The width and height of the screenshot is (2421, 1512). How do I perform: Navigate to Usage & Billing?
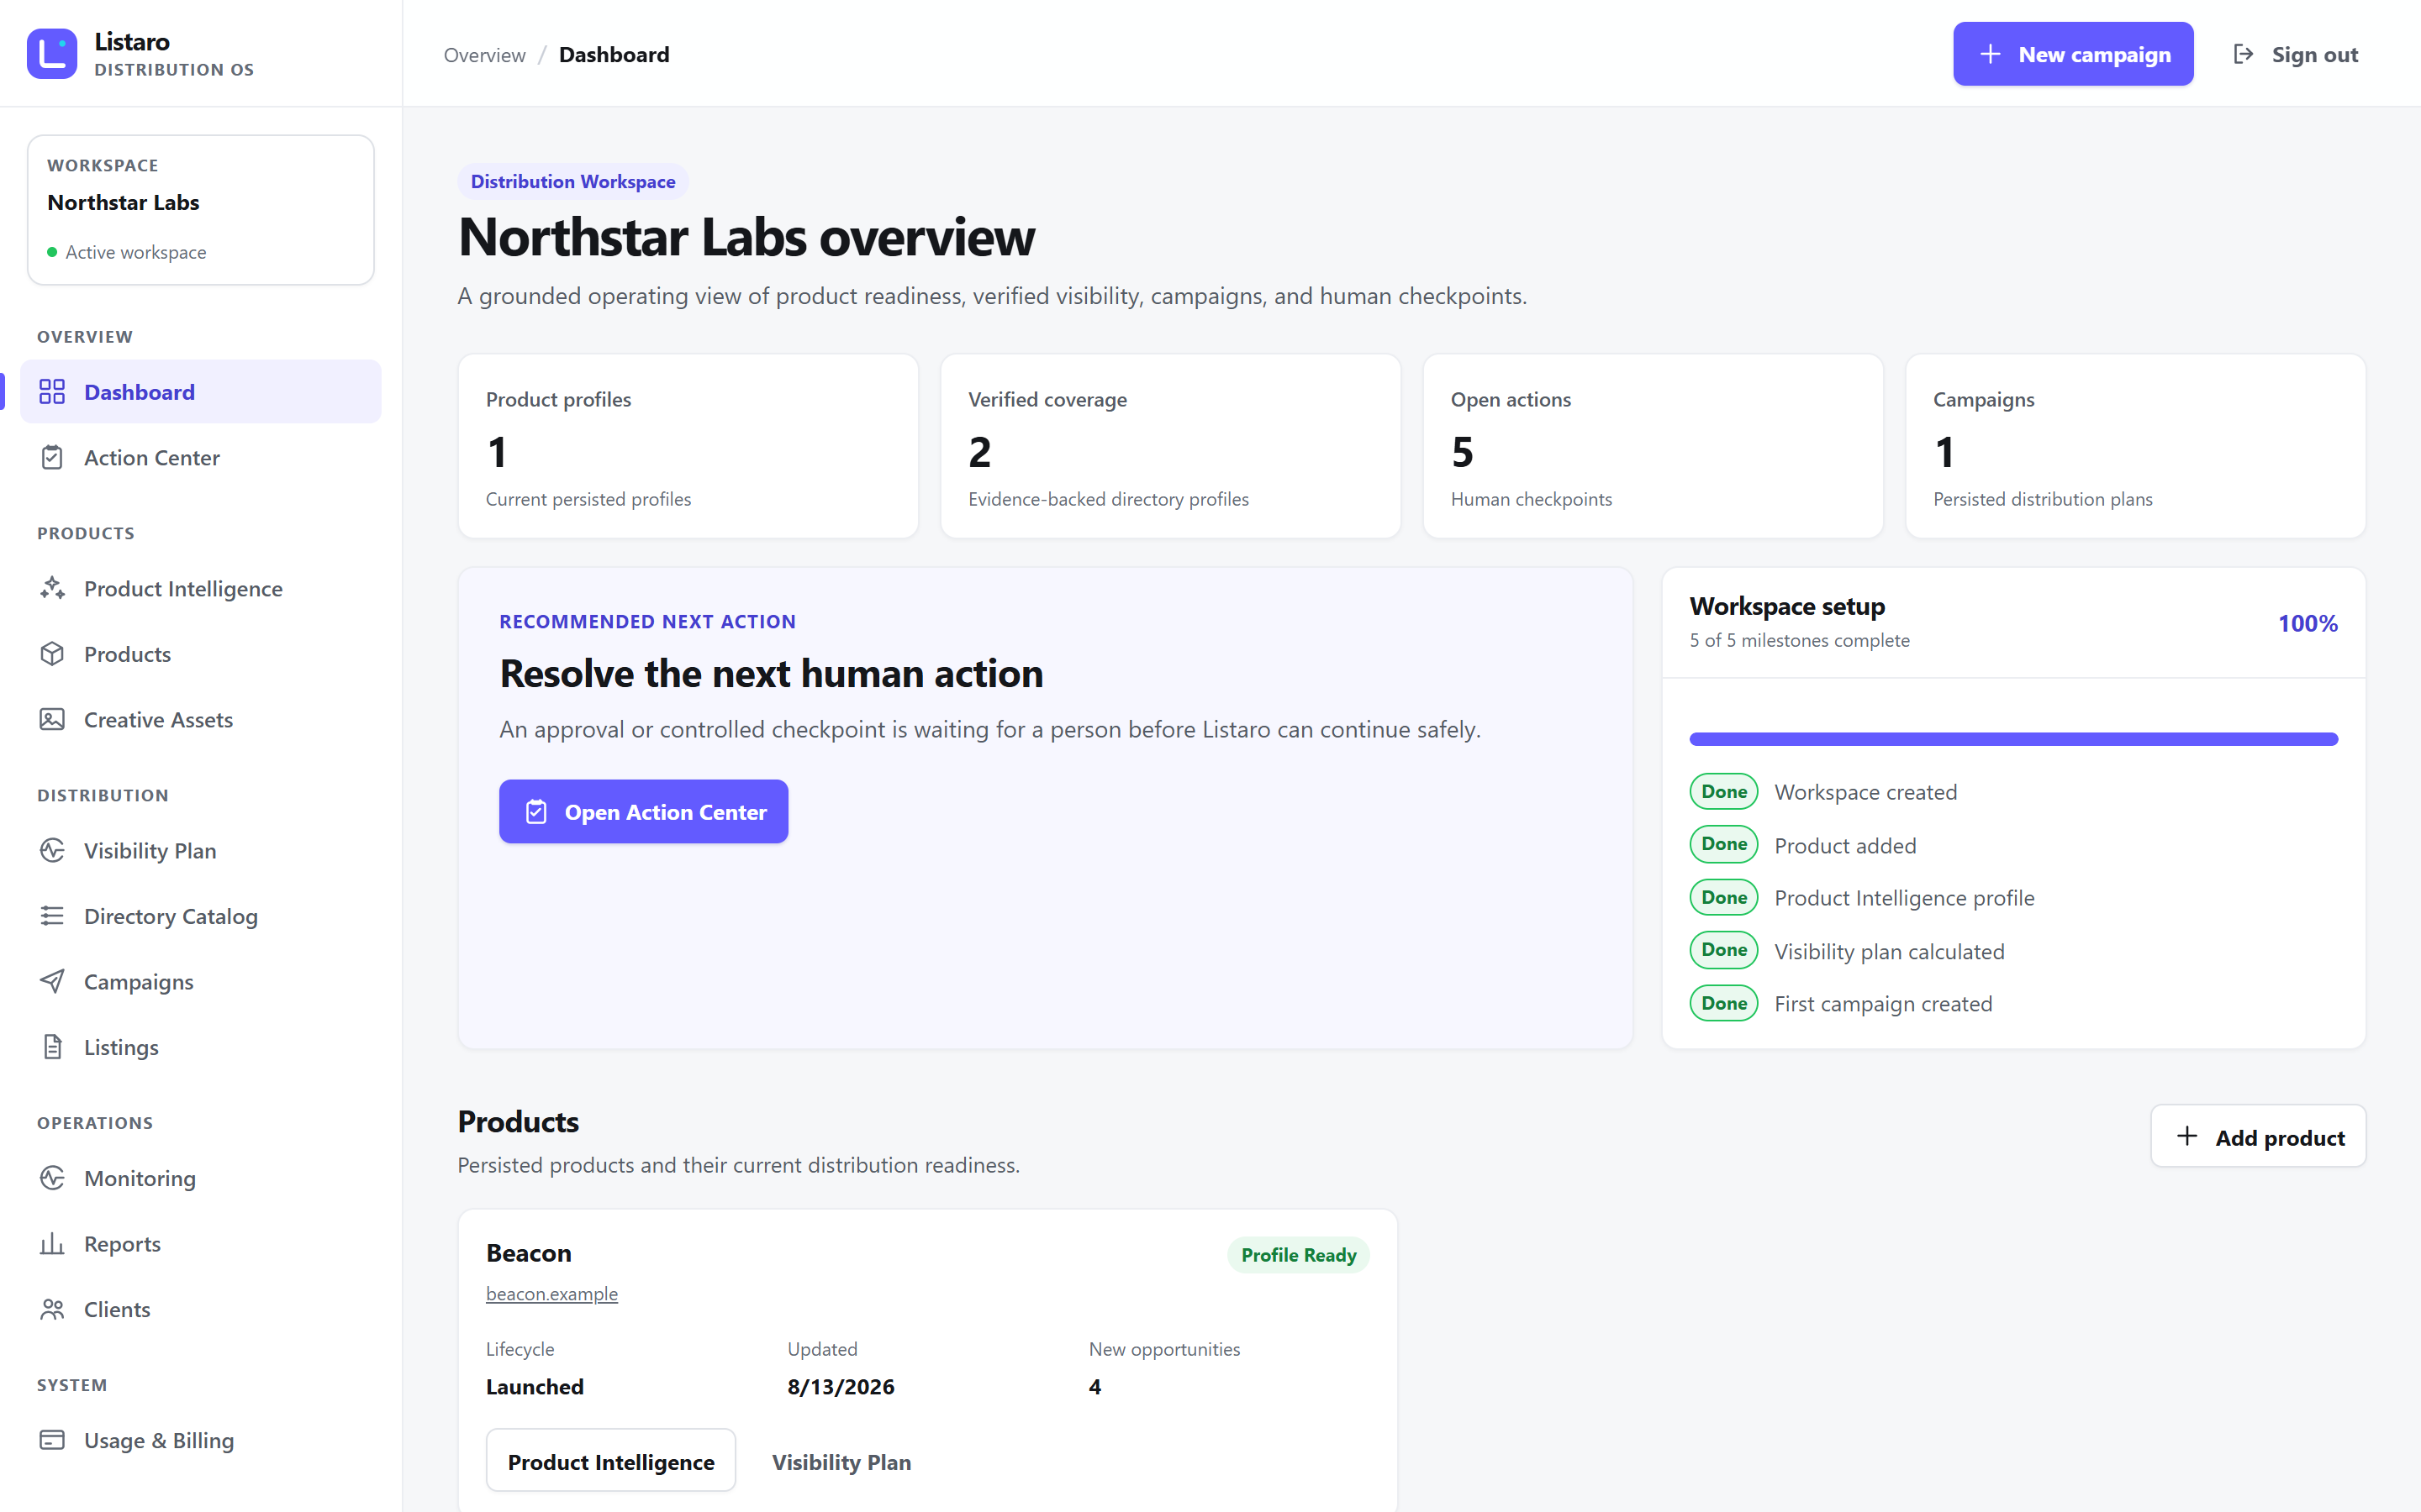tap(201, 1440)
